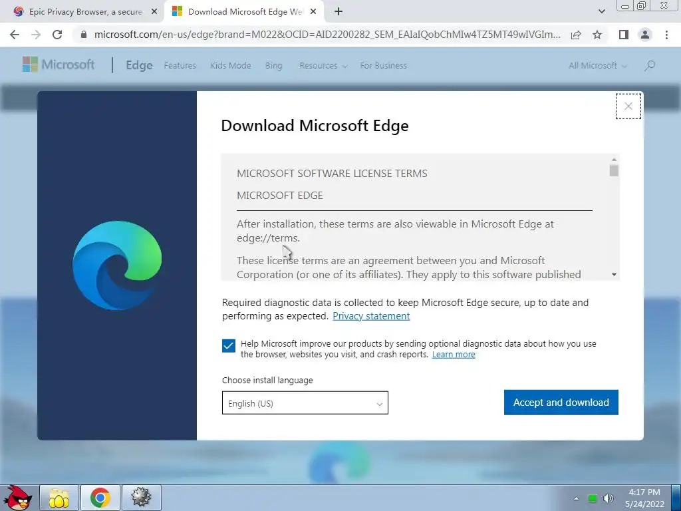Click the search magnifier on Microsoft site
681x511 pixels.
(x=650, y=66)
